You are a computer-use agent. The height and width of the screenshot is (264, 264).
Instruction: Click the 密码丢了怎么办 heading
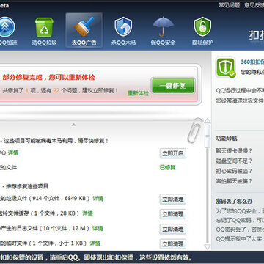point(234,202)
